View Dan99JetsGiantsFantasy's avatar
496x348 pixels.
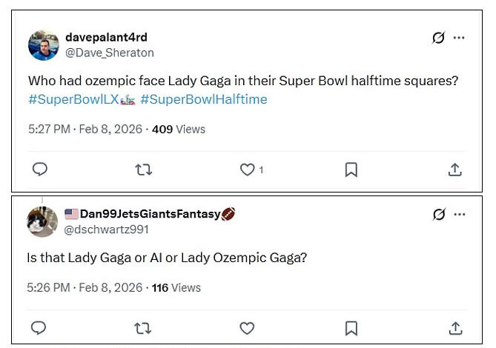click(x=43, y=222)
